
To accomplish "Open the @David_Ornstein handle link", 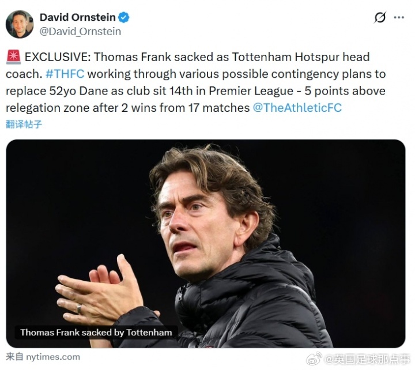I will tap(80, 32).
